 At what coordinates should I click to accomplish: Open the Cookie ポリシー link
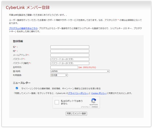pos(99,93)
